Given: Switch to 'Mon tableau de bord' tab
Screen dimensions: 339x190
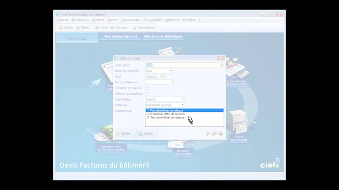Looking at the screenshot, I should [x=121, y=36].
